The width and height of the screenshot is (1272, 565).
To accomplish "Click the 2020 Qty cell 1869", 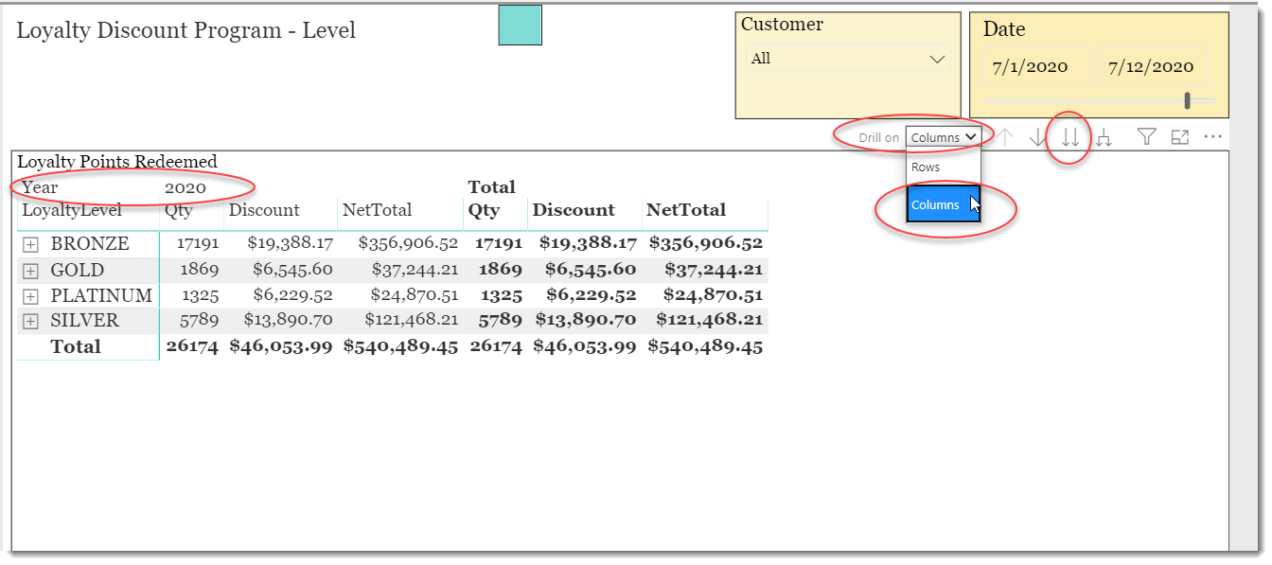I will coord(200,270).
